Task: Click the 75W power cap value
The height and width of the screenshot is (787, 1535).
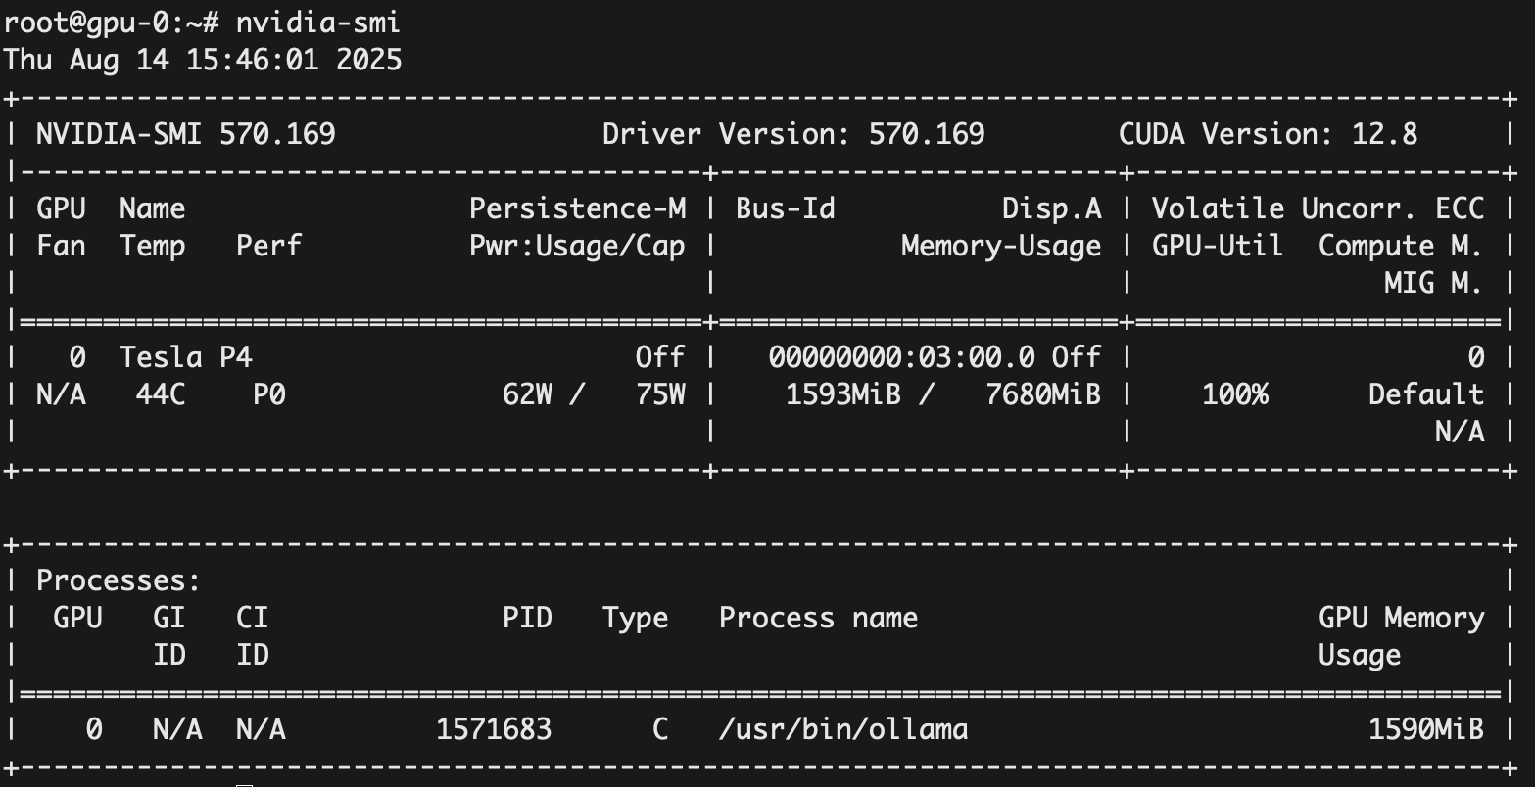Action: coord(660,394)
